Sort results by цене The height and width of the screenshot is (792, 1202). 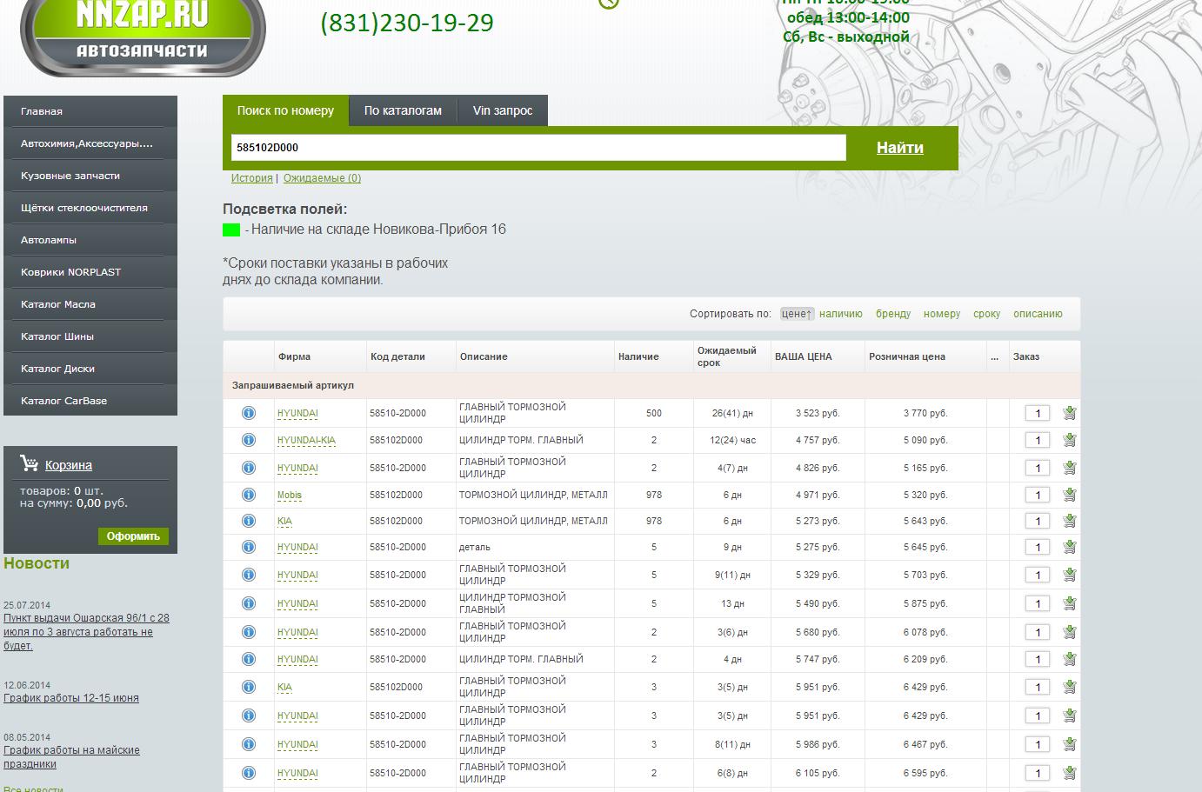(x=797, y=314)
